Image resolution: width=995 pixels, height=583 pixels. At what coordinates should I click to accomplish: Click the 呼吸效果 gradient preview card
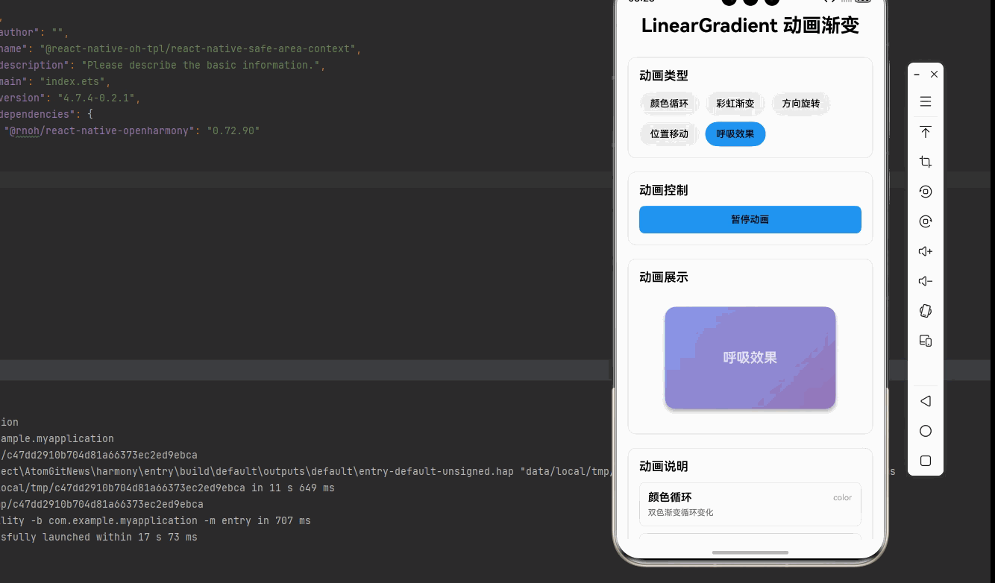click(x=750, y=358)
